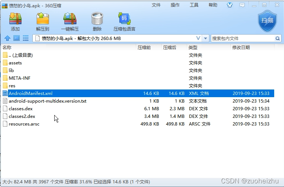Click the 一键解压 one-click extract icon
The height and width of the screenshot is (187, 284).
pos(70,19)
